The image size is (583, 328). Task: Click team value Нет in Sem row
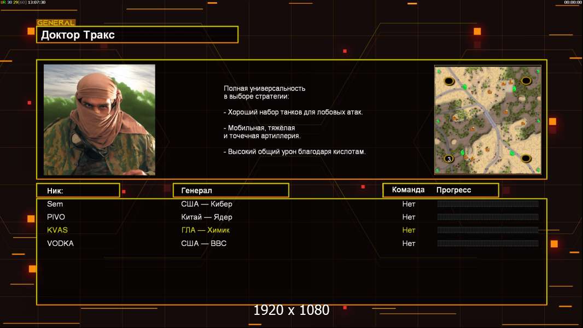coord(409,204)
